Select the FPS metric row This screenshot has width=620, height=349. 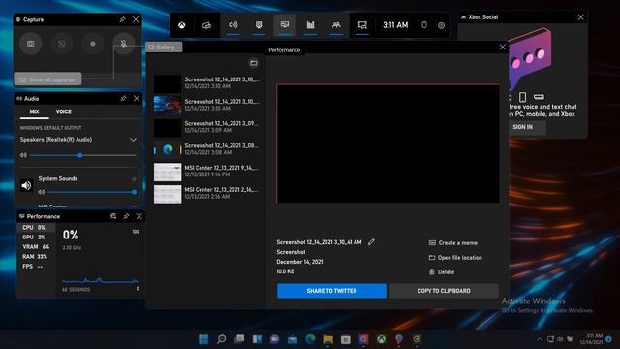(x=37, y=267)
